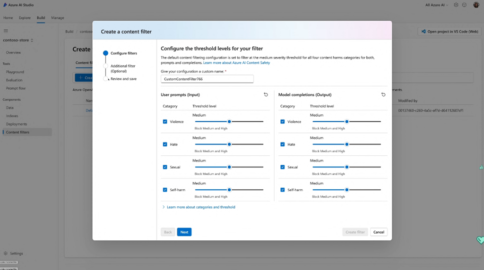Image resolution: width=484 pixels, height=270 pixels.
Task: Click the Next button
Action: coord(184,232)
